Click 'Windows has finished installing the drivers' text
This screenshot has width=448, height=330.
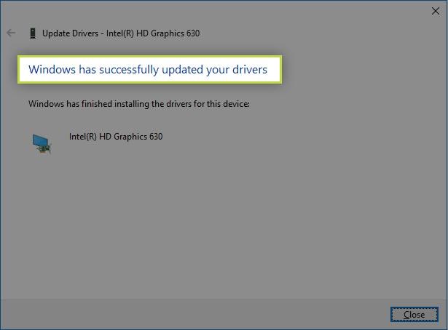[139, 104]
